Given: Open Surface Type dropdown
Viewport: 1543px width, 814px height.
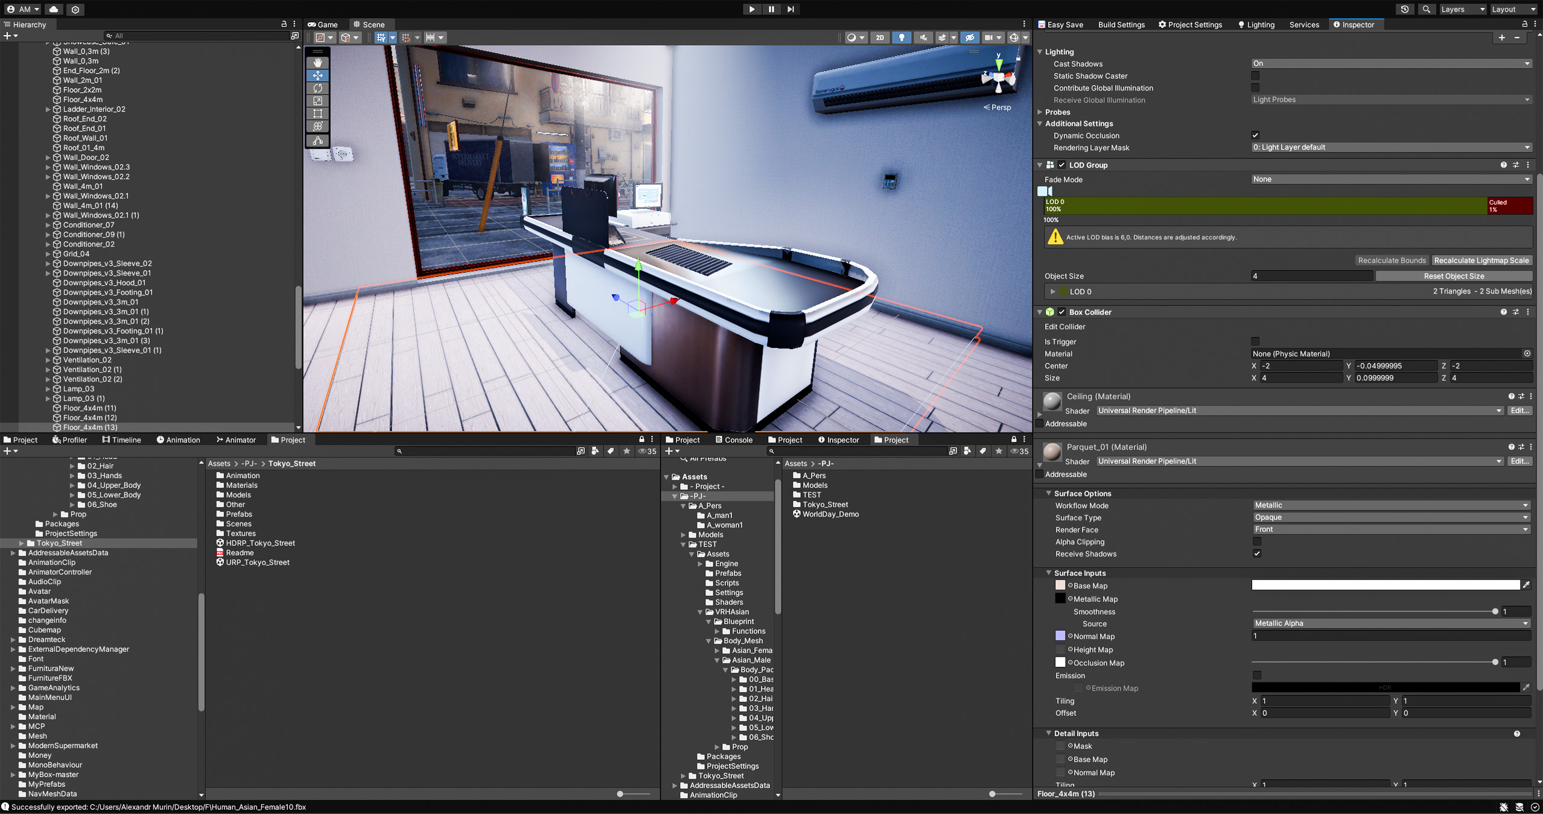Looking at the screenshot, I should click(1392, 517).
